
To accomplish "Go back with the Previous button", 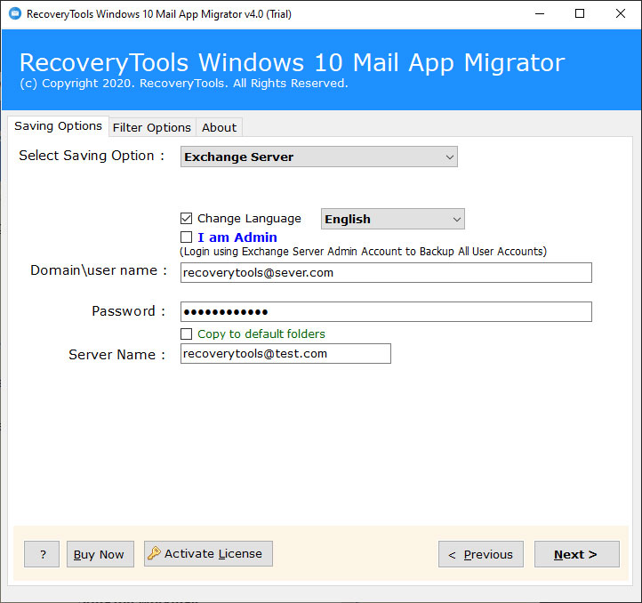I will [x=481, y=554].
